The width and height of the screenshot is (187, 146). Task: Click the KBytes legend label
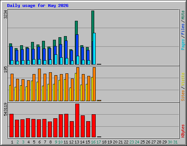click(x=183, y=131)
